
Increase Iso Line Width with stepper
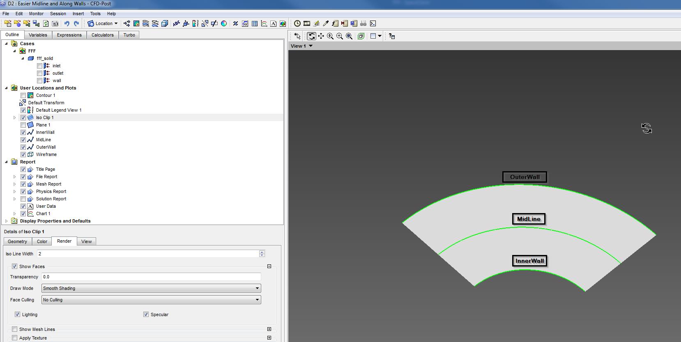click(x=262, y=252)
